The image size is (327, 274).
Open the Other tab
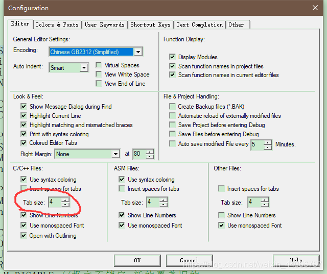tap(238, 24)
